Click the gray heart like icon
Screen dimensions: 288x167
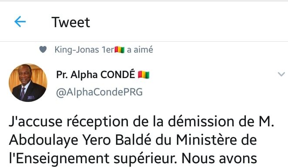[43, 49]
